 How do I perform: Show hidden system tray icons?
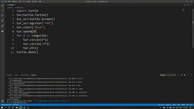[161, 107]
